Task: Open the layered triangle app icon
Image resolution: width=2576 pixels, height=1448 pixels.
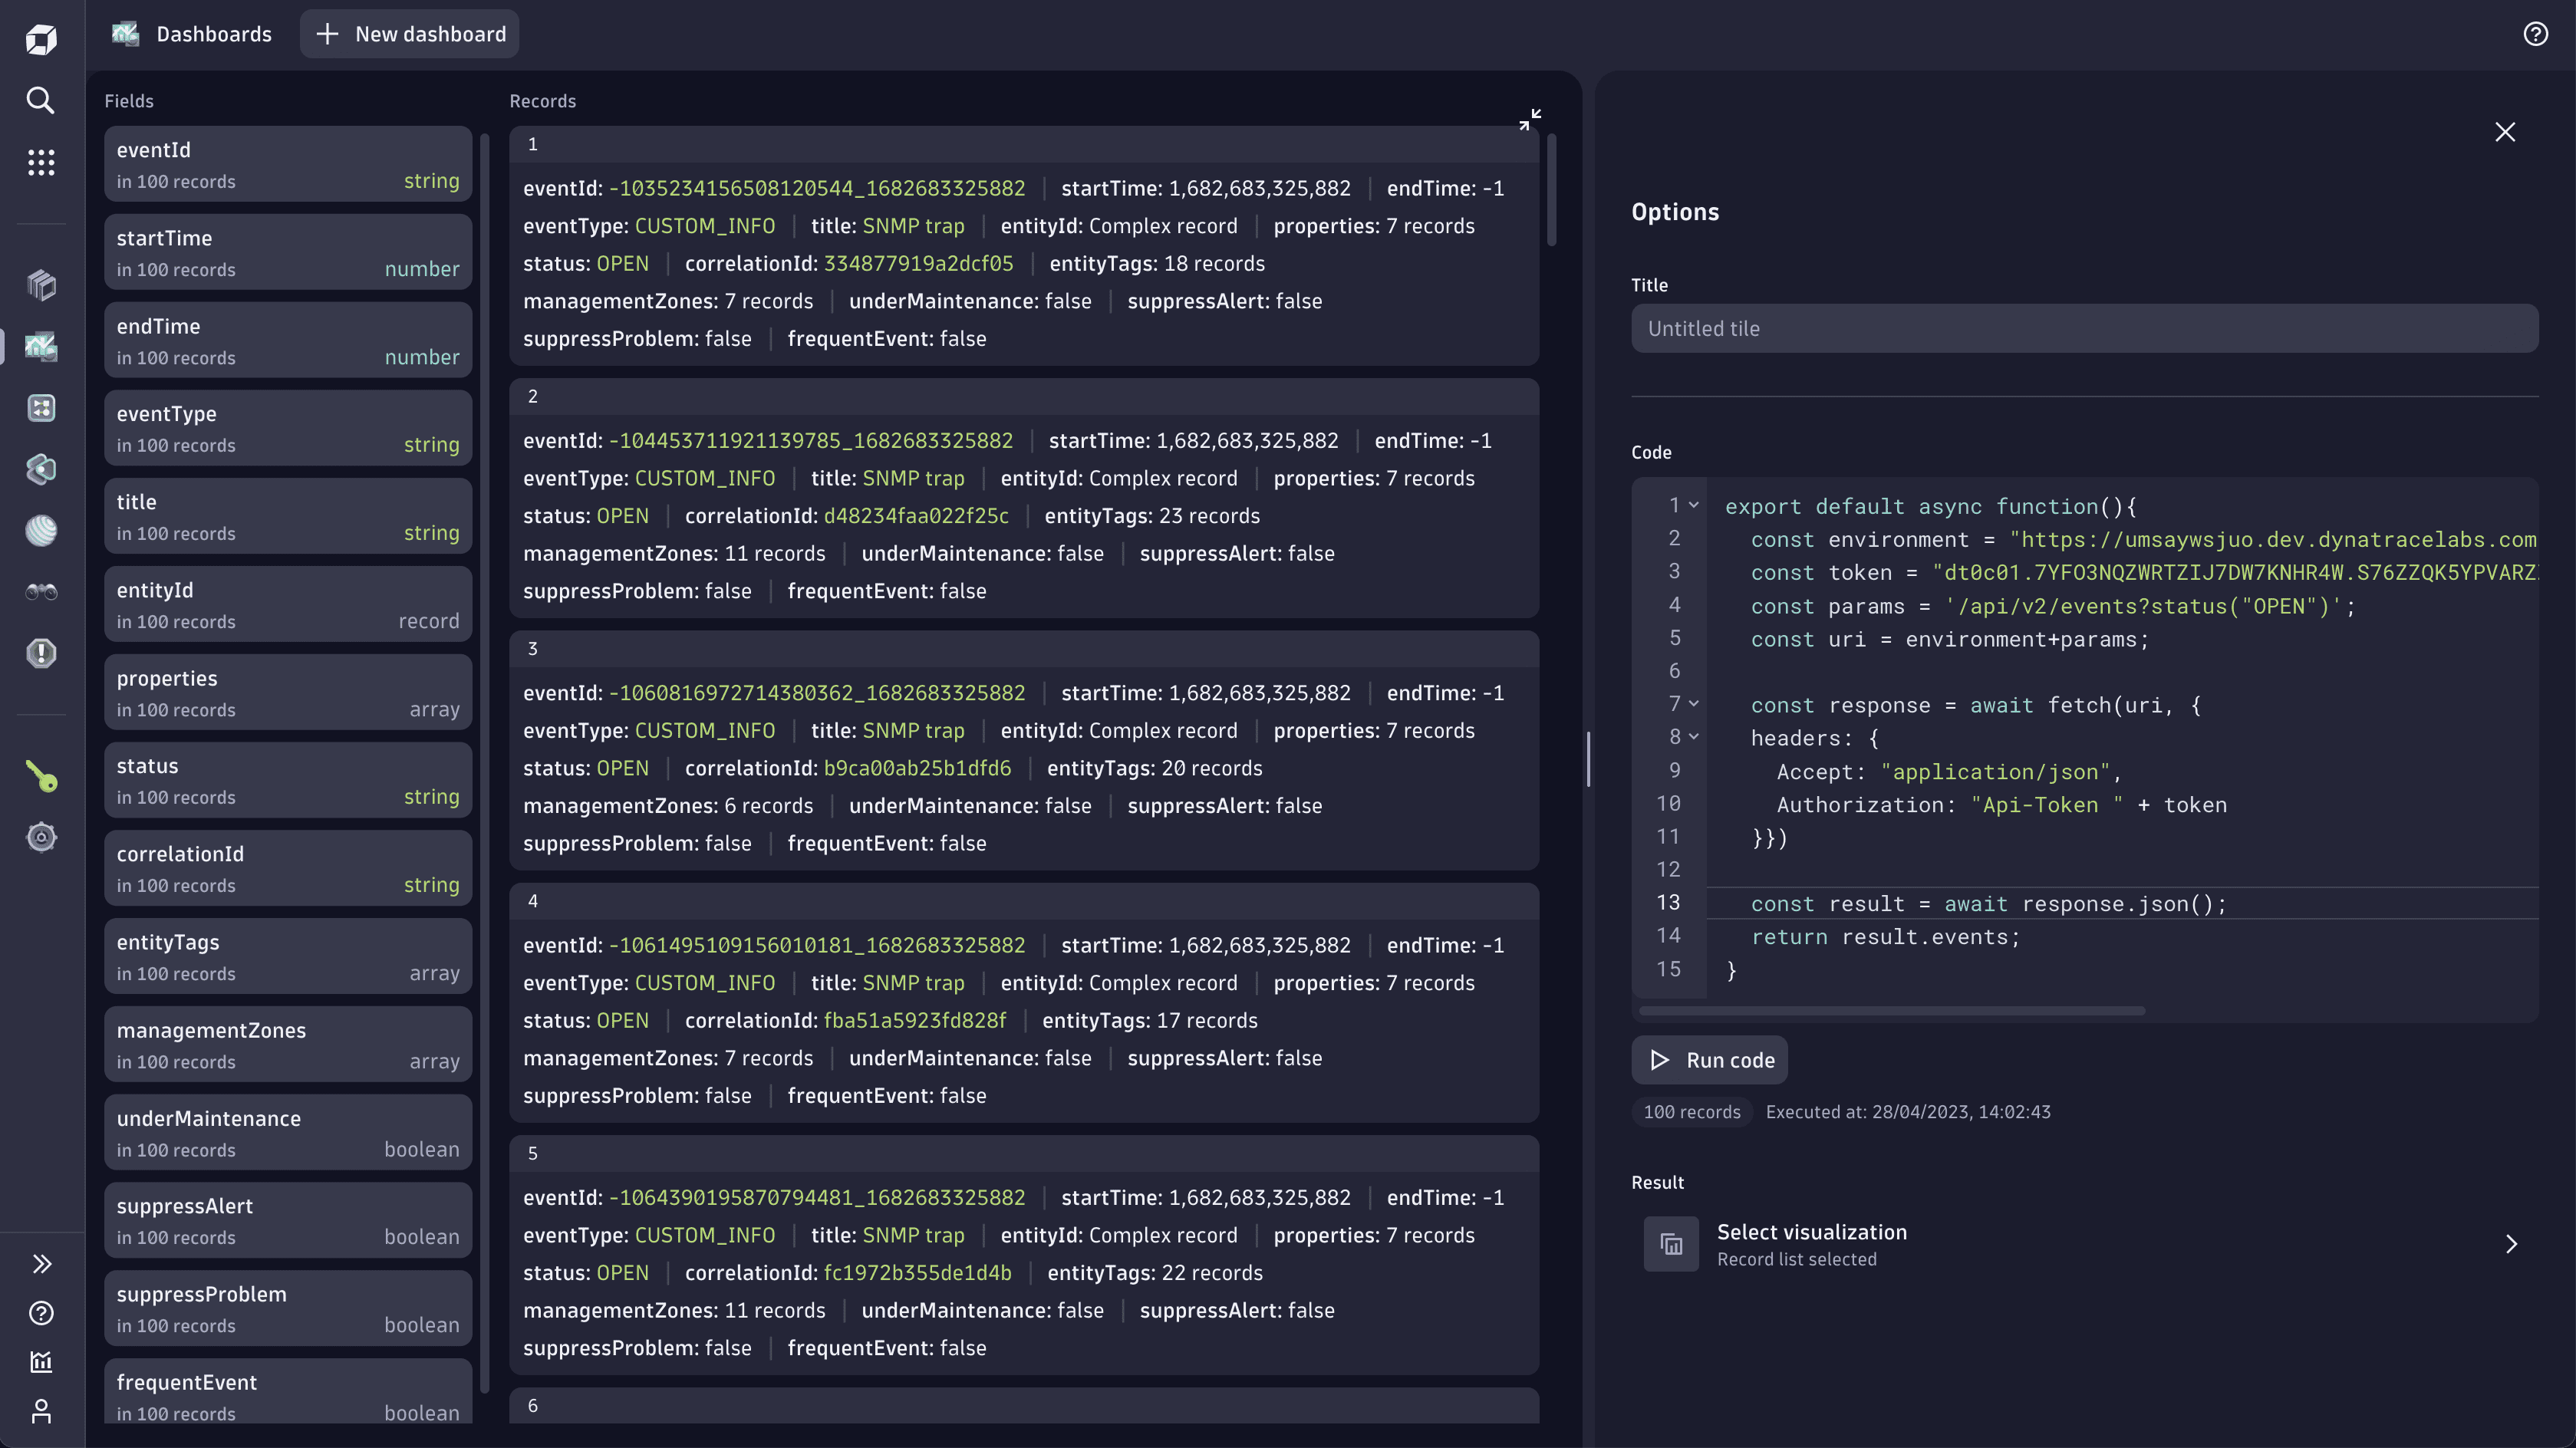Action: 41,469
